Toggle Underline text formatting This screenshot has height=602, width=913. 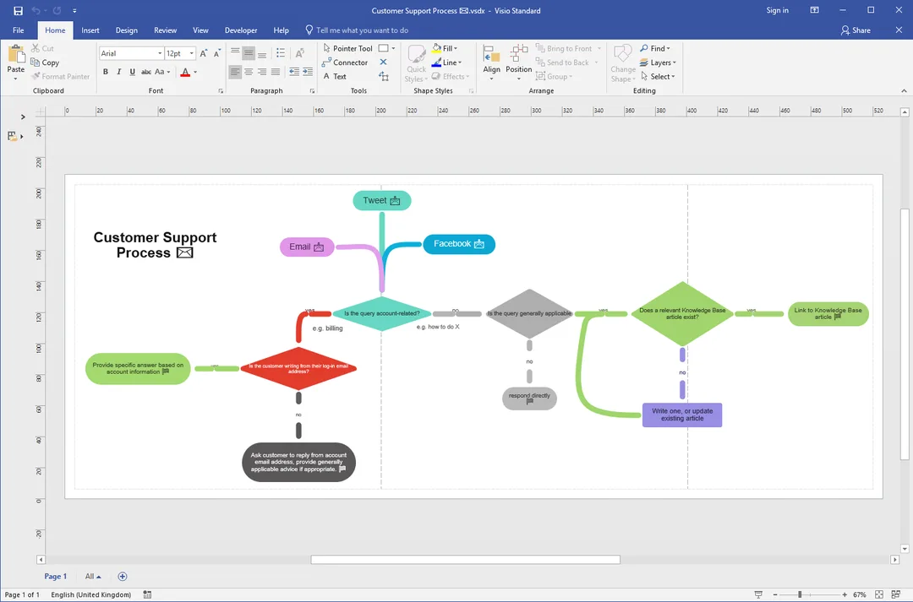[132, 72]
